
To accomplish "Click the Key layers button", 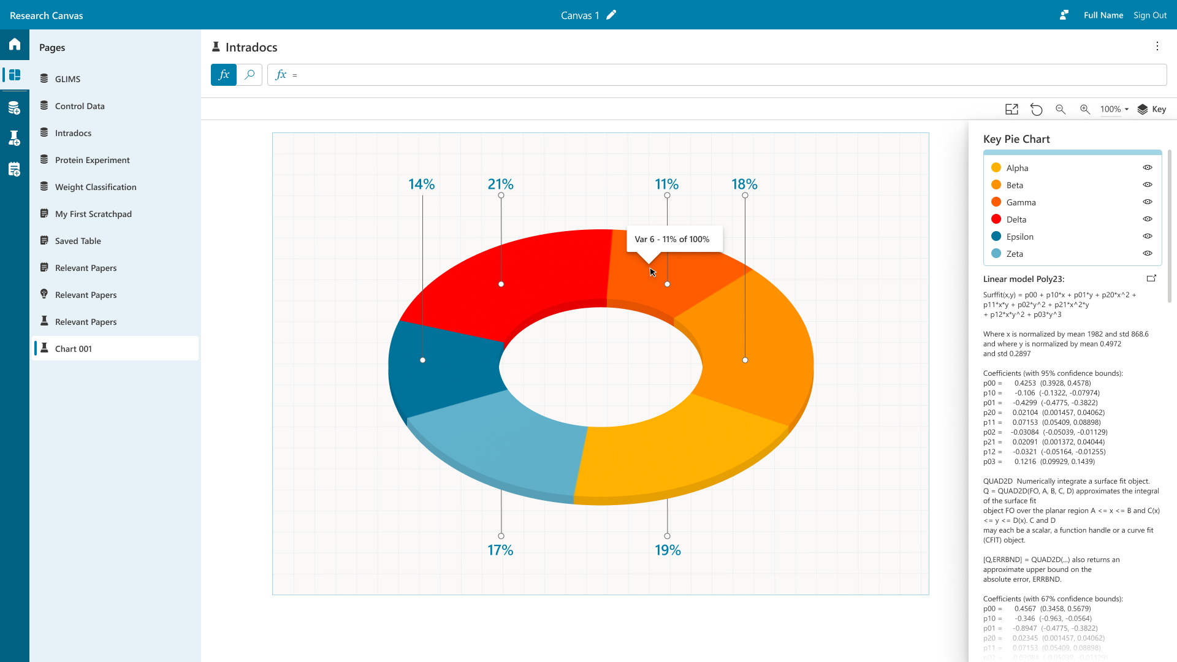I will 1151,109.
